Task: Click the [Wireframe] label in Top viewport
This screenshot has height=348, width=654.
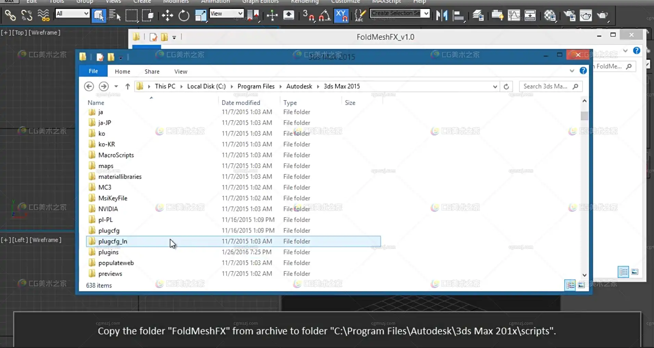Action: [x=45, y=33]
